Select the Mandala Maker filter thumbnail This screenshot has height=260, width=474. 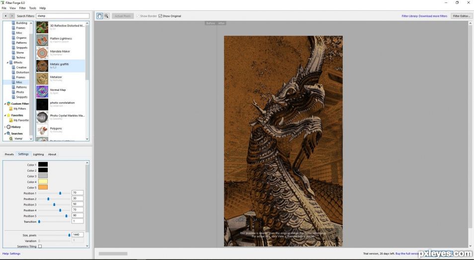tap(42, 53)
